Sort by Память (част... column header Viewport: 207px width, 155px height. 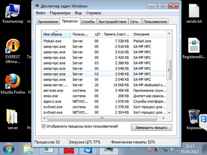[117, 34]
